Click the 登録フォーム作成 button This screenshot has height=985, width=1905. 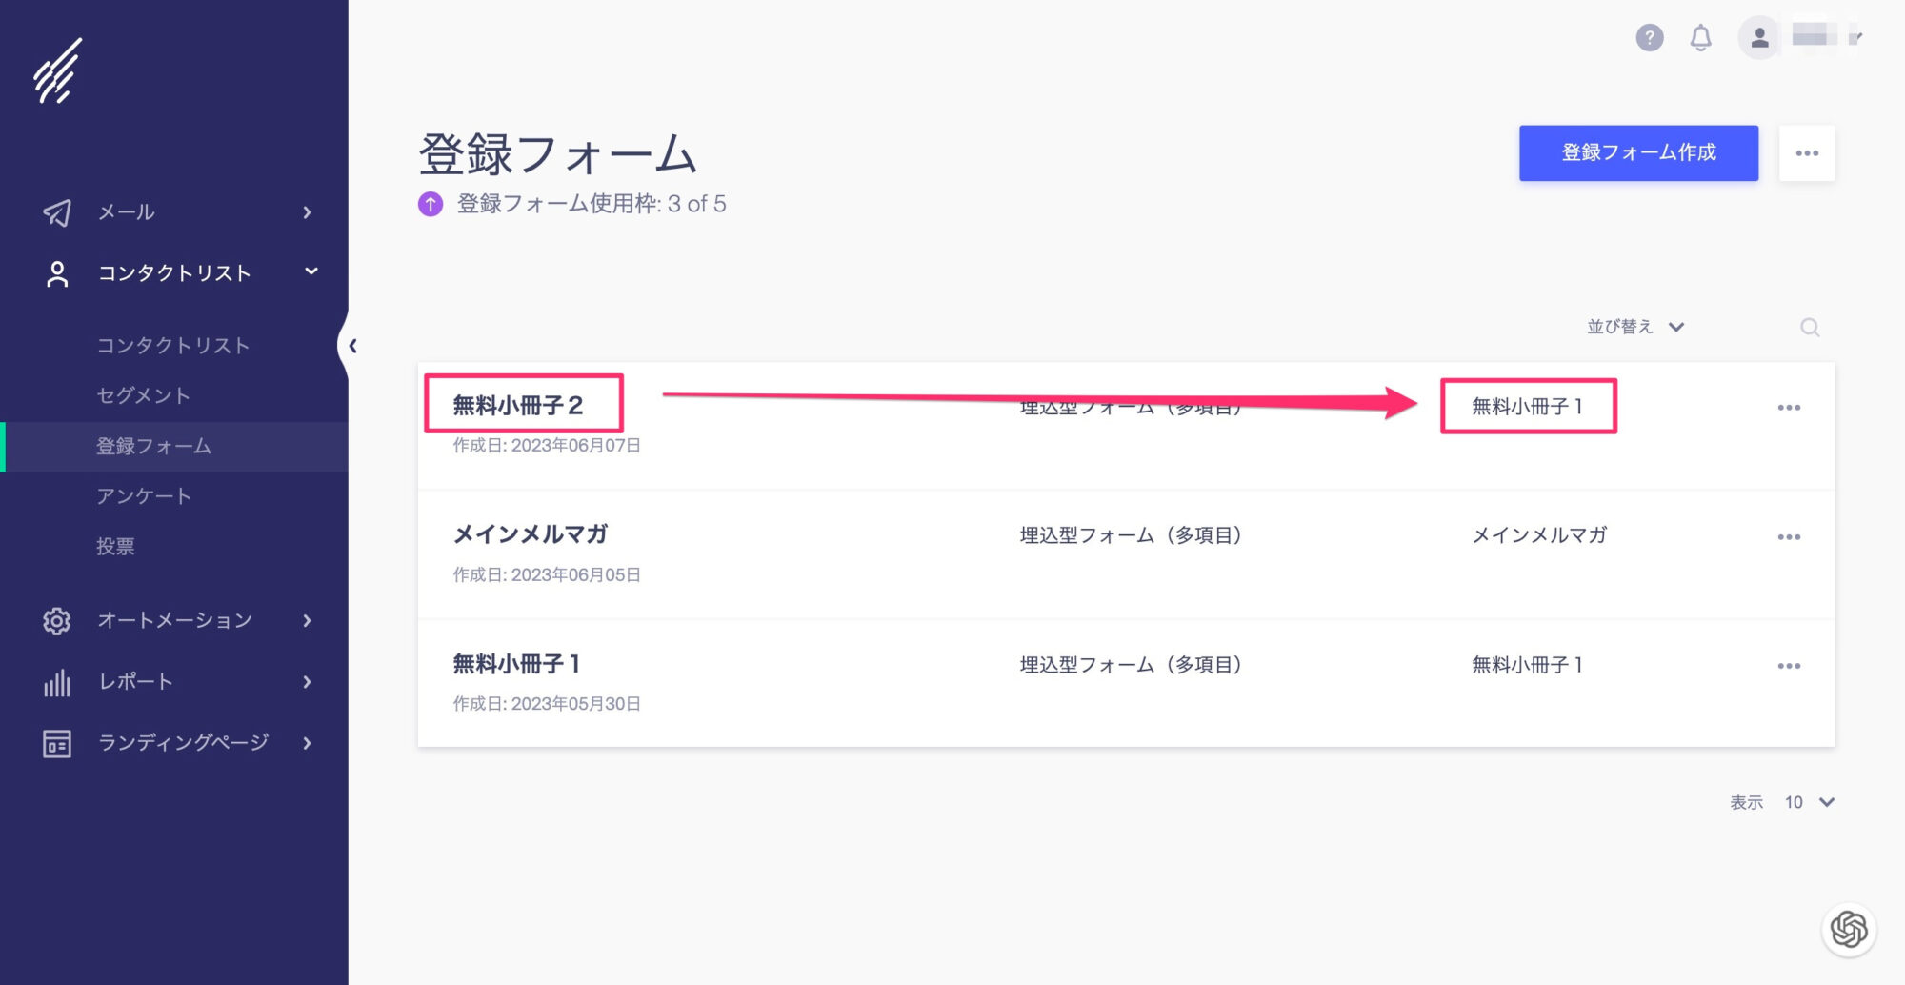(x=1638, y=153)
